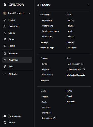The image size is (93, 127).
Task: Click the Creations heading in All tools
Action: [45, 15]
